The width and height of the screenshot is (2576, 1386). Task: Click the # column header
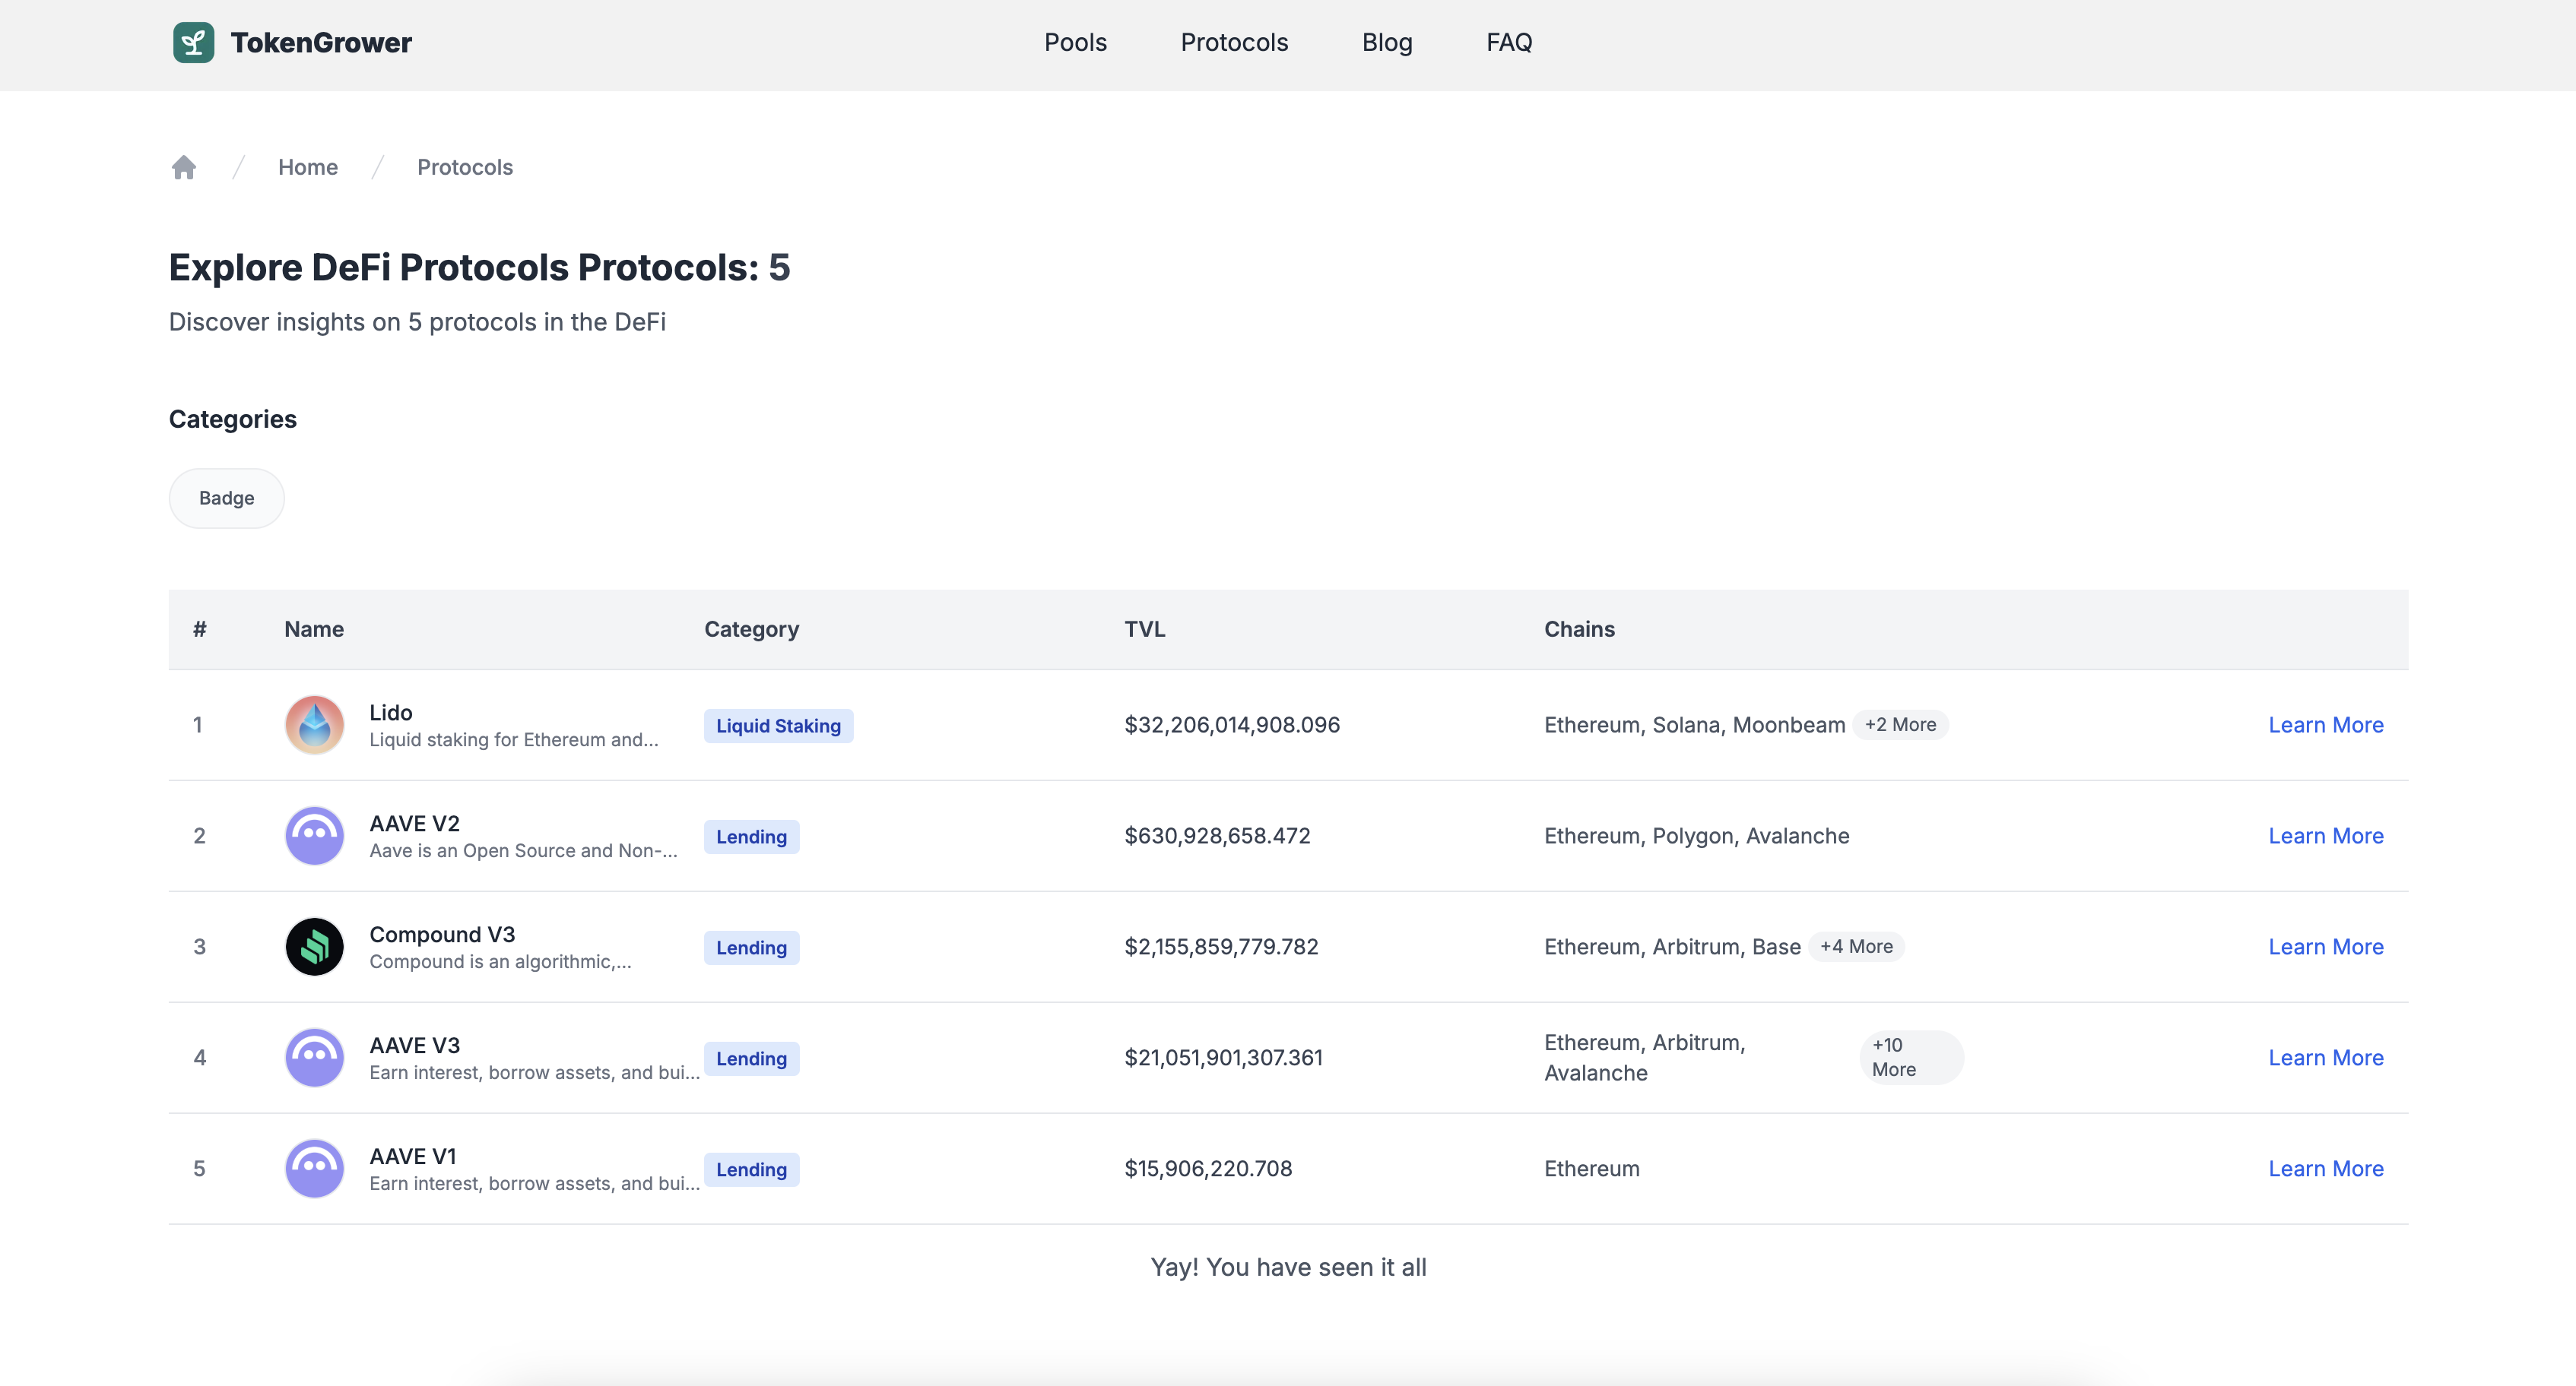tap(200, 628)
